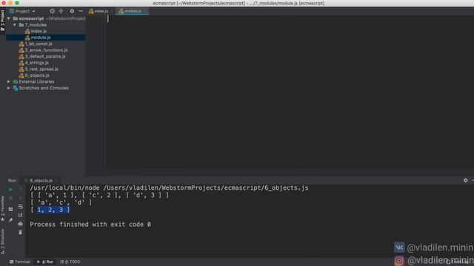This screenshot has width=474, height=266.
Task: Close the module.js editor tab
Action: (x=145, y=11)
